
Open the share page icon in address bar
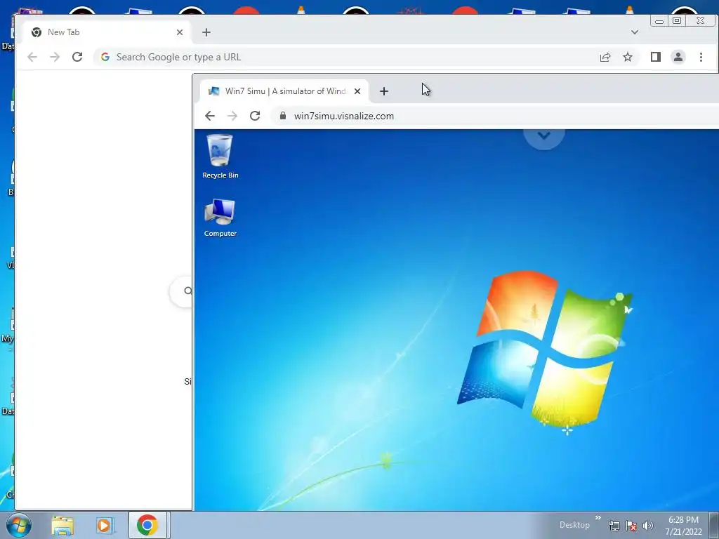(605, 57)
